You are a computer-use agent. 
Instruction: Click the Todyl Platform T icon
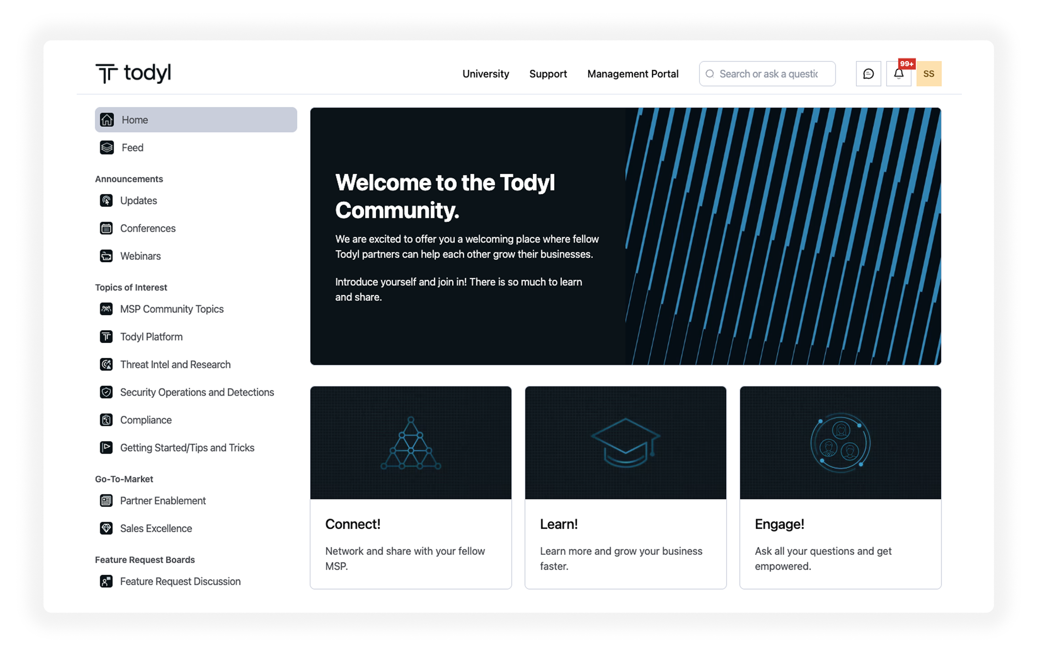click(x=106, y=337)
